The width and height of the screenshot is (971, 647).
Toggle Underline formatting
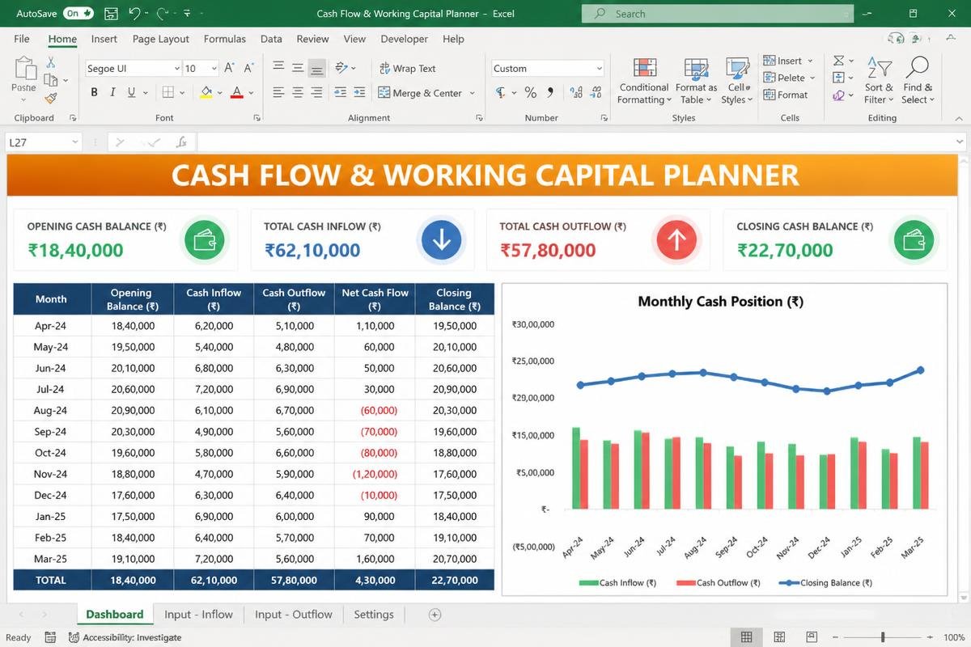coord(133,93)
